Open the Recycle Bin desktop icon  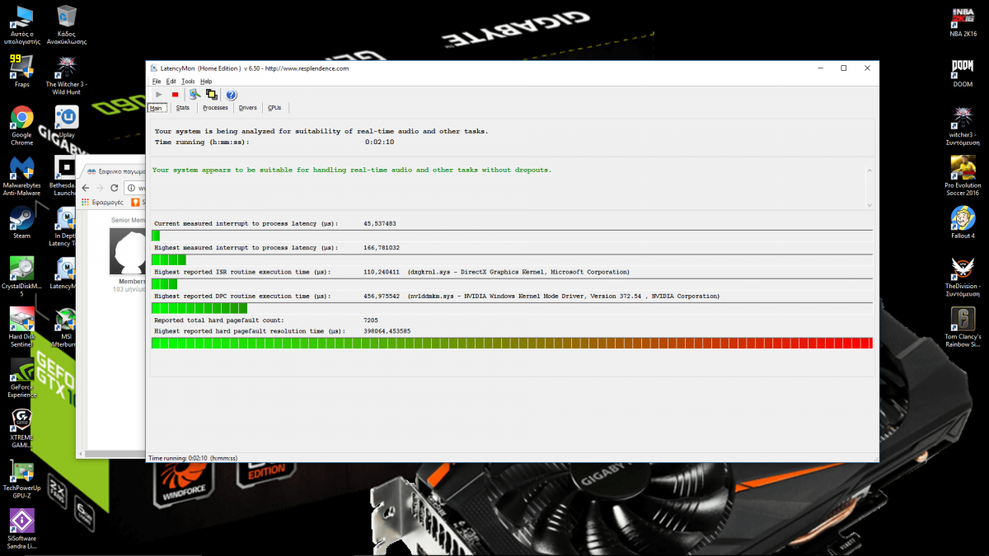(67, 26)
